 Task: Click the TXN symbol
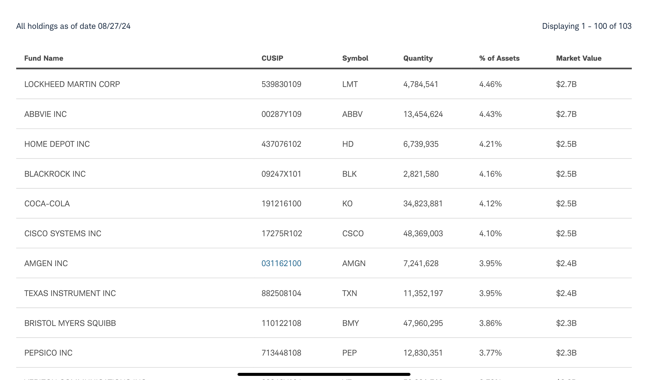(x=350, y=293)
